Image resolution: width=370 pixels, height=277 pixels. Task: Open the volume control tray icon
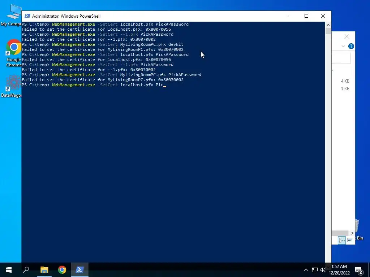pos(323,270)
